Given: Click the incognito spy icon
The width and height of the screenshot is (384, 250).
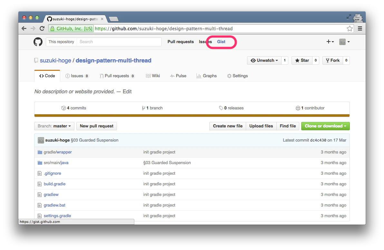Looking at the screenshot, I should tap(358, 18).
